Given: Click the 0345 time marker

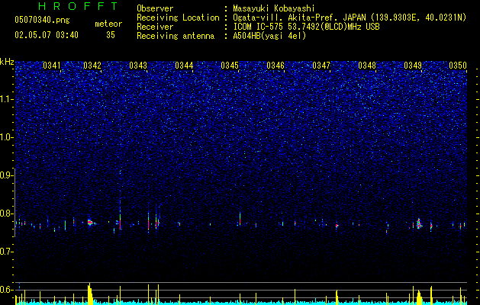Looking at the screenshot, I should tap(230, 65).
